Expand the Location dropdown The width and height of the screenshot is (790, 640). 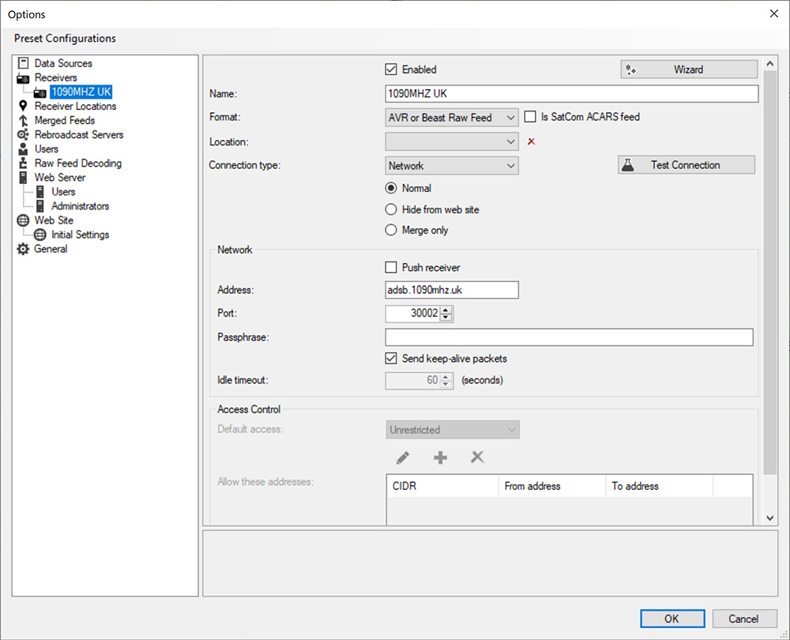tap(510, 141)
